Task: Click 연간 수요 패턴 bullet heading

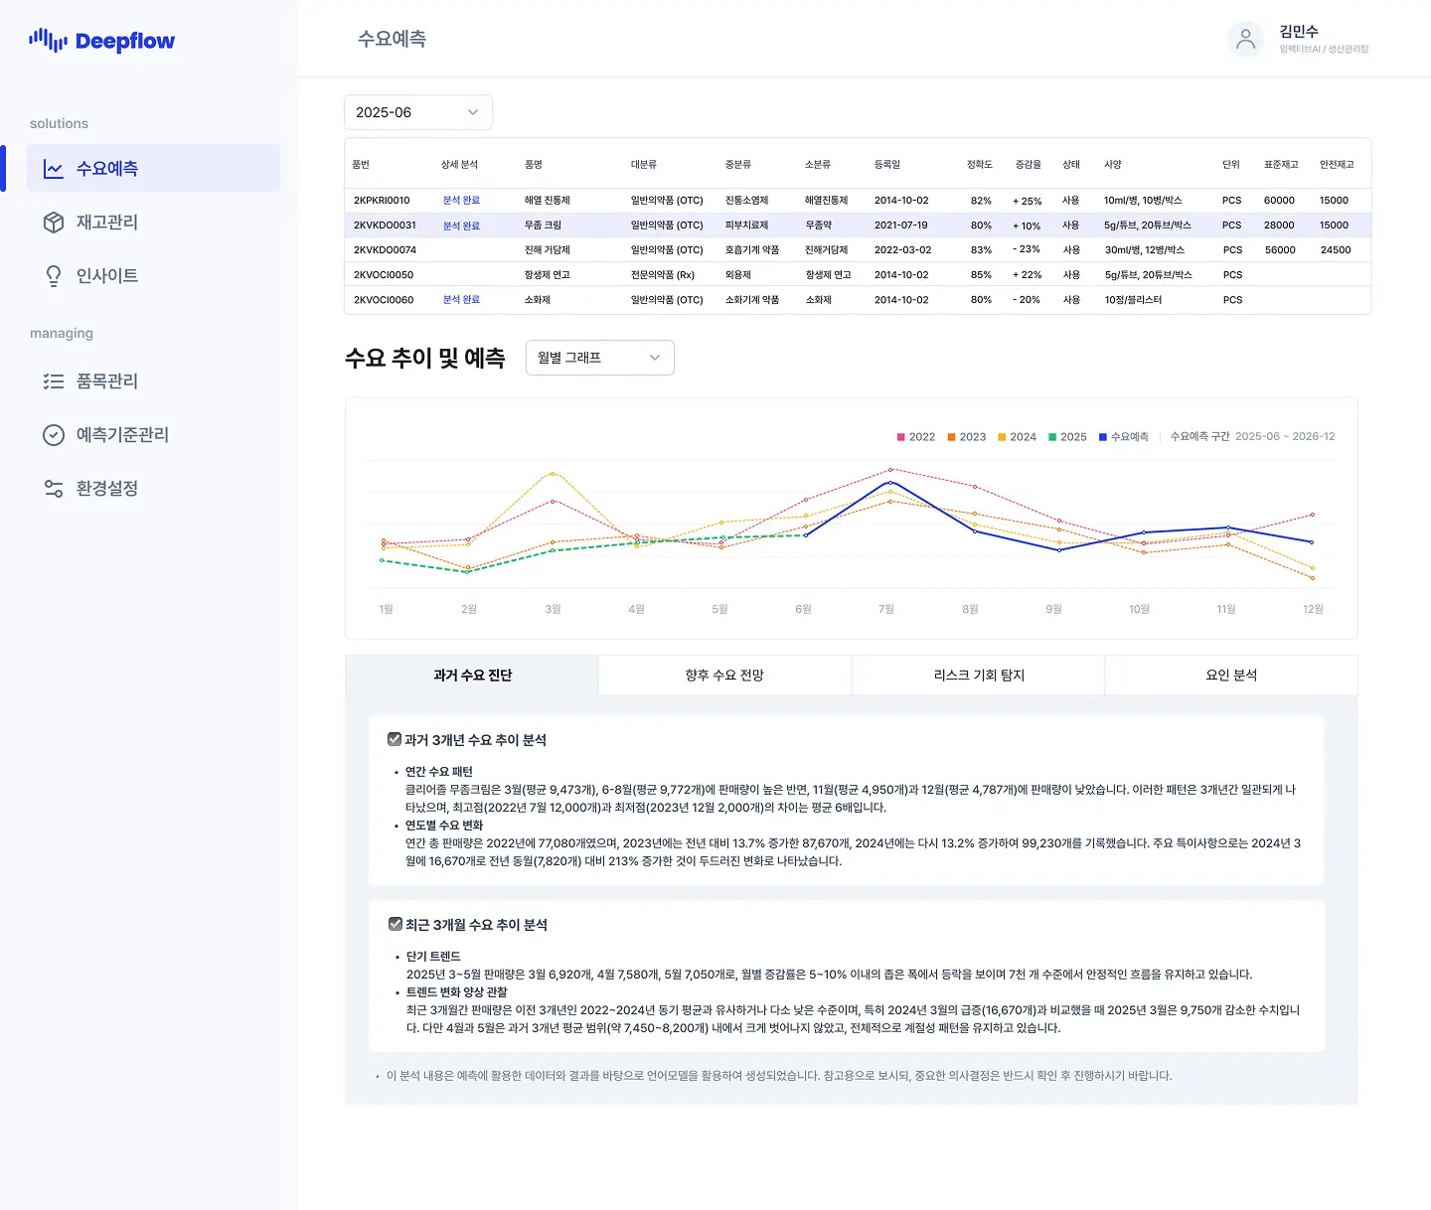Action: tap(438, 772)
